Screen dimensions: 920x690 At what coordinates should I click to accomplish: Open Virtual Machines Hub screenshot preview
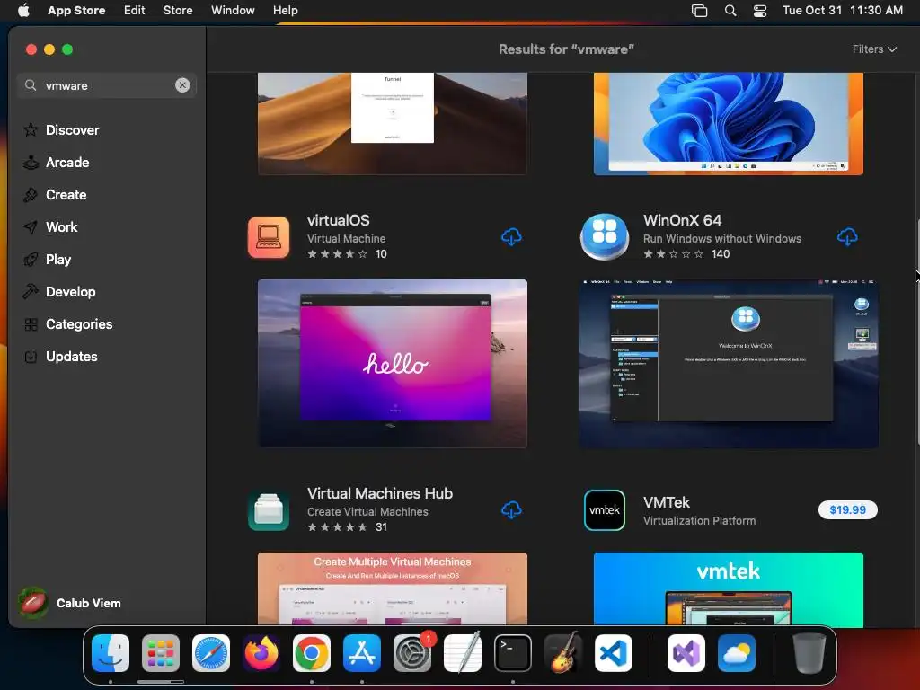click(393, 588)
